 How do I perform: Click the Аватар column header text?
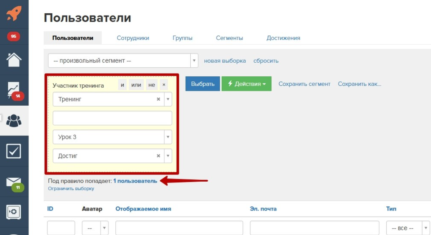point(92,209)
